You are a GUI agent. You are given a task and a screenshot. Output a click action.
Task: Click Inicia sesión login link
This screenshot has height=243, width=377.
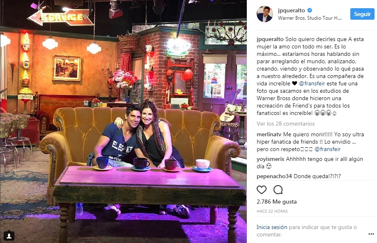point(272,227)
